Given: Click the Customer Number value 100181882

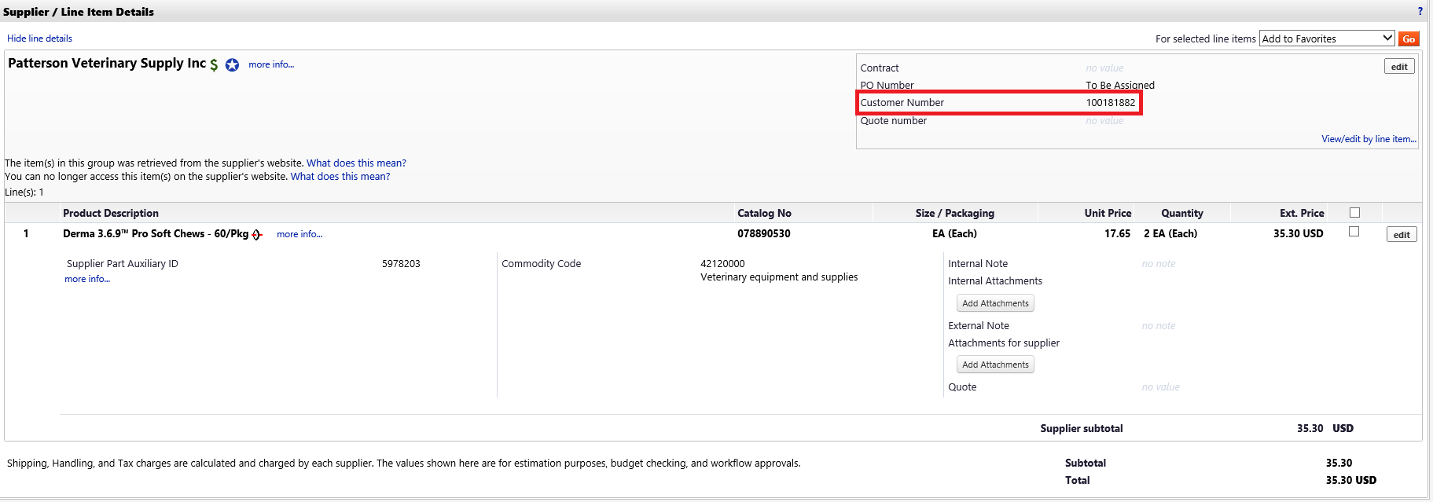Looking at the screenshot, I should pyautogui.click(x=1111, y=103).
